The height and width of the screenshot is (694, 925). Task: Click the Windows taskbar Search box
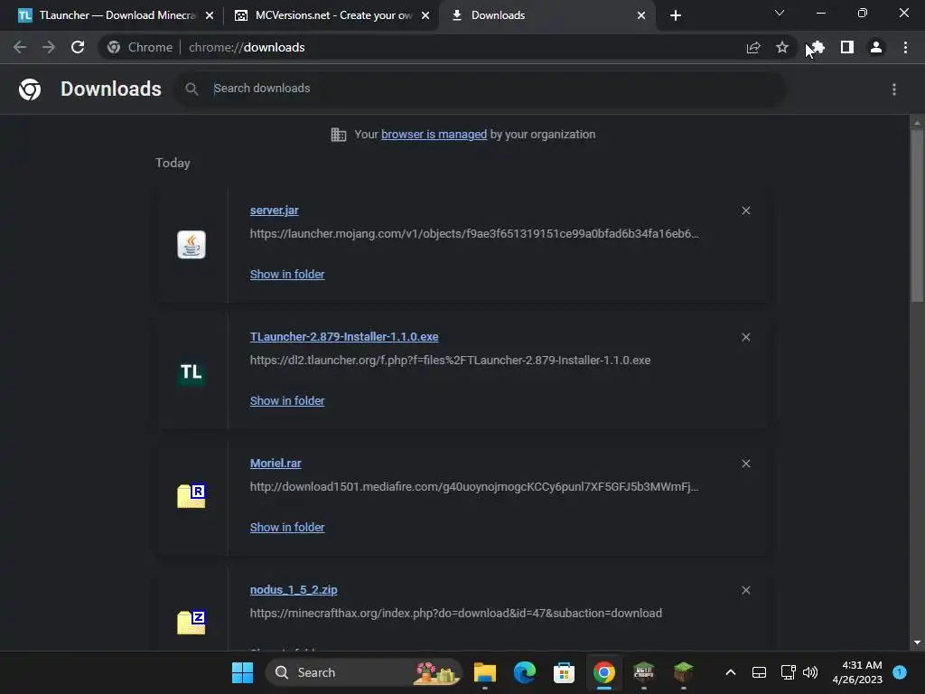click(364, 672)
